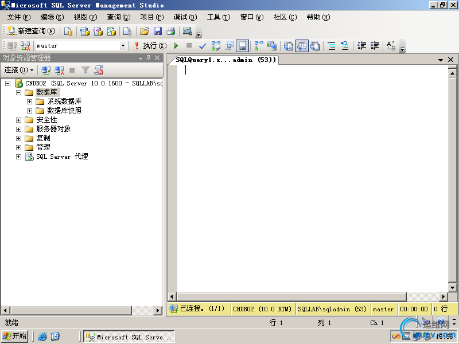Click inside the query editor text area
This screenshot has height=344, width=459.
point(312,178)
